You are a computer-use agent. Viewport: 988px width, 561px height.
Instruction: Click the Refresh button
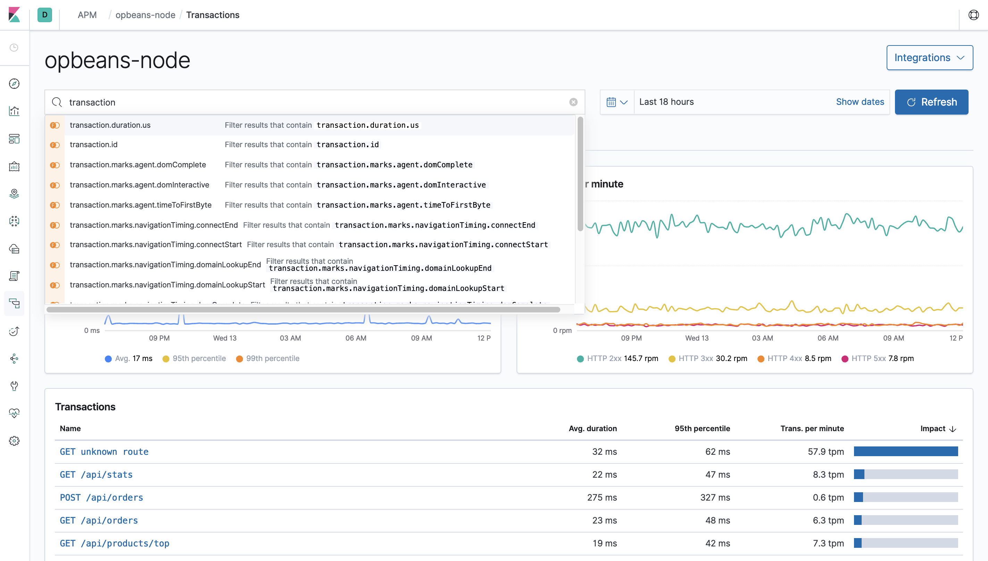coord(931,102)
